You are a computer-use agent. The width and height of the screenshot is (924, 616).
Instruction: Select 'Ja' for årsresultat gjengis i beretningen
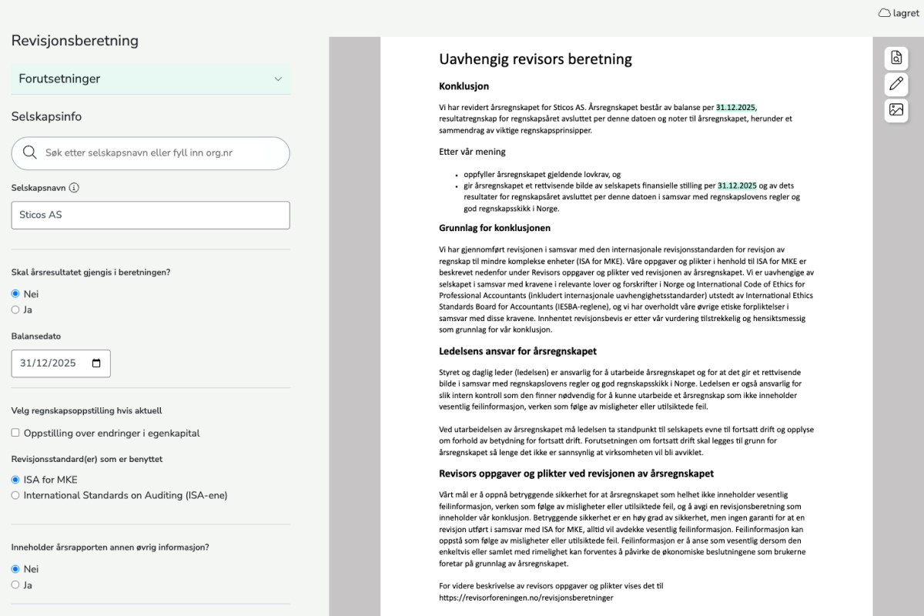tap(14, 310)
